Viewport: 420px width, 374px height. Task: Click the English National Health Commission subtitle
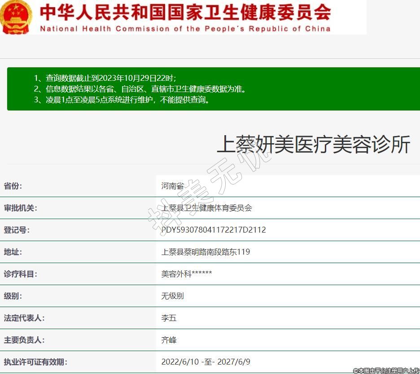click(x=185, y=29)
